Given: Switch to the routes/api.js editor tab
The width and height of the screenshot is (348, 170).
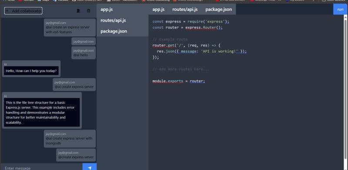Looking at the screenshot, I should point(185,9).
